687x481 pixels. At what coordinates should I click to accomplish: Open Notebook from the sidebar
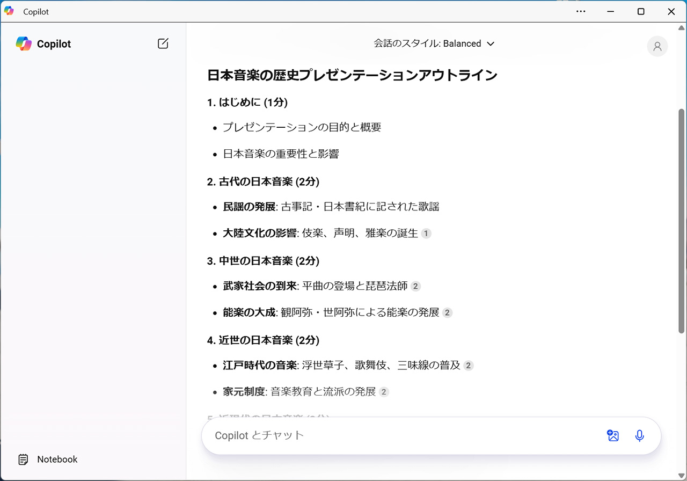(x=57, y=460)
